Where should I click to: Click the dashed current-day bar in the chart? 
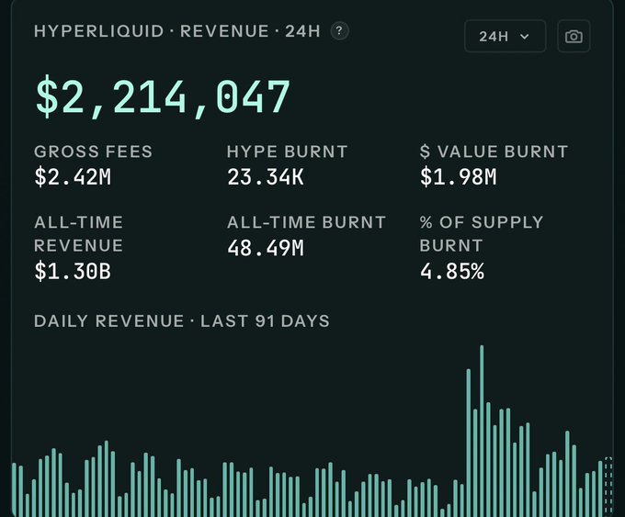click(x=608, y=487)
